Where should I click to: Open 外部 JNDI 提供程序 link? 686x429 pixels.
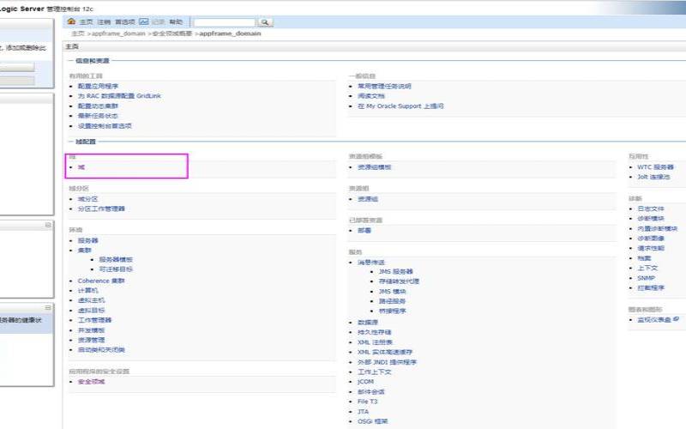pyautogui.click(x=388, y=362)
